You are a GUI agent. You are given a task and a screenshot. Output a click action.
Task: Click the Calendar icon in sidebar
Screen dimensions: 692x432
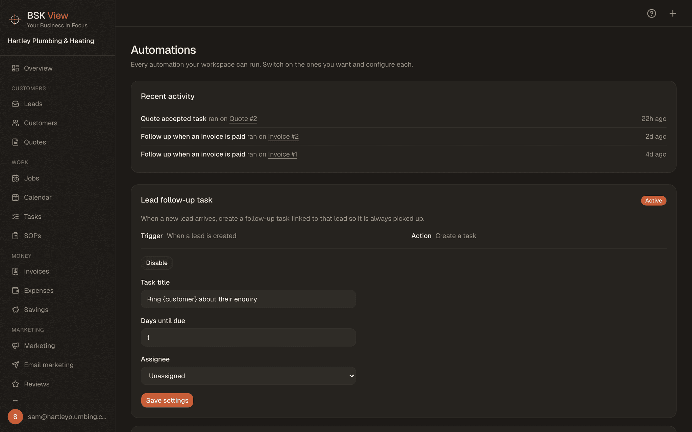point(15,197)
